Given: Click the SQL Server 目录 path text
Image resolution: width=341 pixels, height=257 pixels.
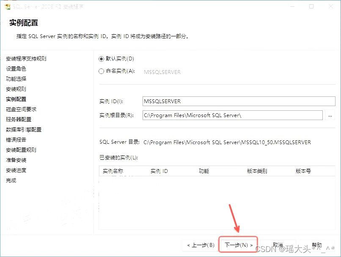Looking at the screenshot, I should (227, 142).
